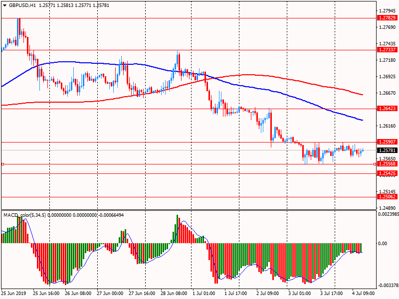Click the 1.26670 price scale value
Viewport: 399px width, 299px height.
point(388,93)
